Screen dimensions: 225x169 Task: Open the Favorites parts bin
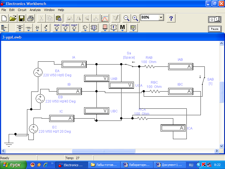point(4,28)
